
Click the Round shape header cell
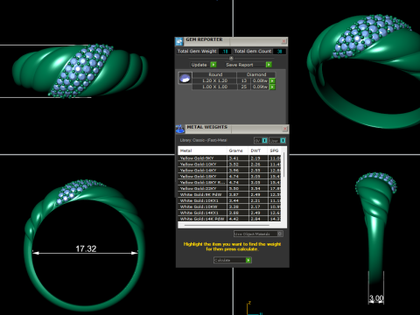215,74
